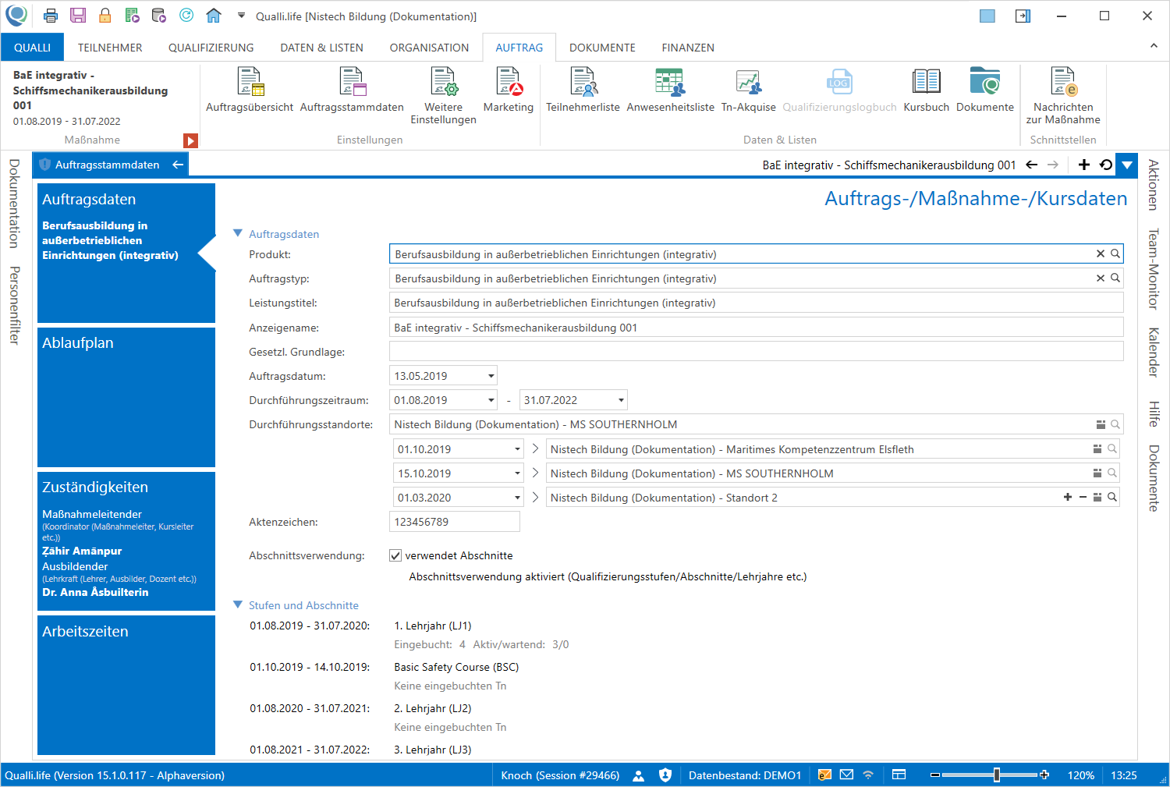Toggle the verwendet Abschnitte checkbox

(x=395, y=555)
